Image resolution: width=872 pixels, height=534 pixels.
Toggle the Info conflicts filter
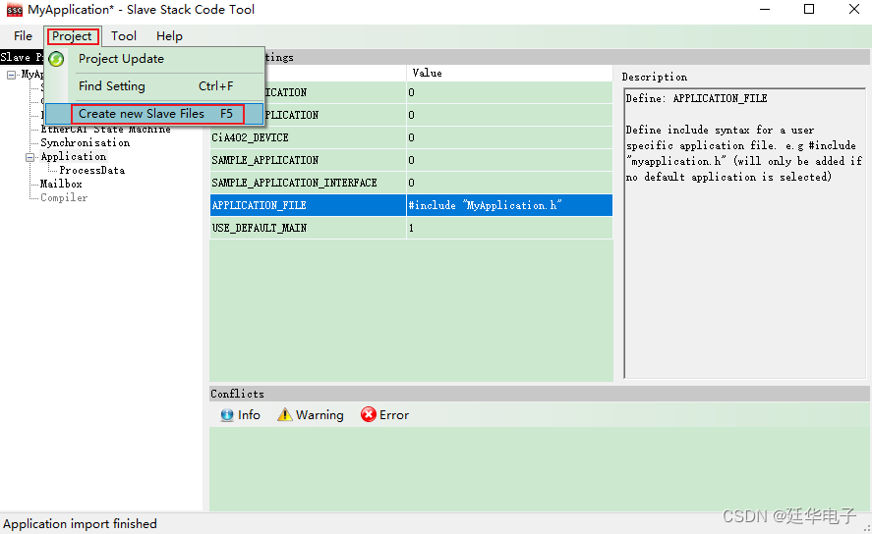pos(240,414)
